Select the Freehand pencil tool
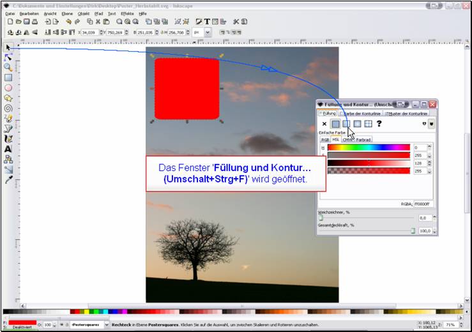472x332 pixels. tap(8, 118)
